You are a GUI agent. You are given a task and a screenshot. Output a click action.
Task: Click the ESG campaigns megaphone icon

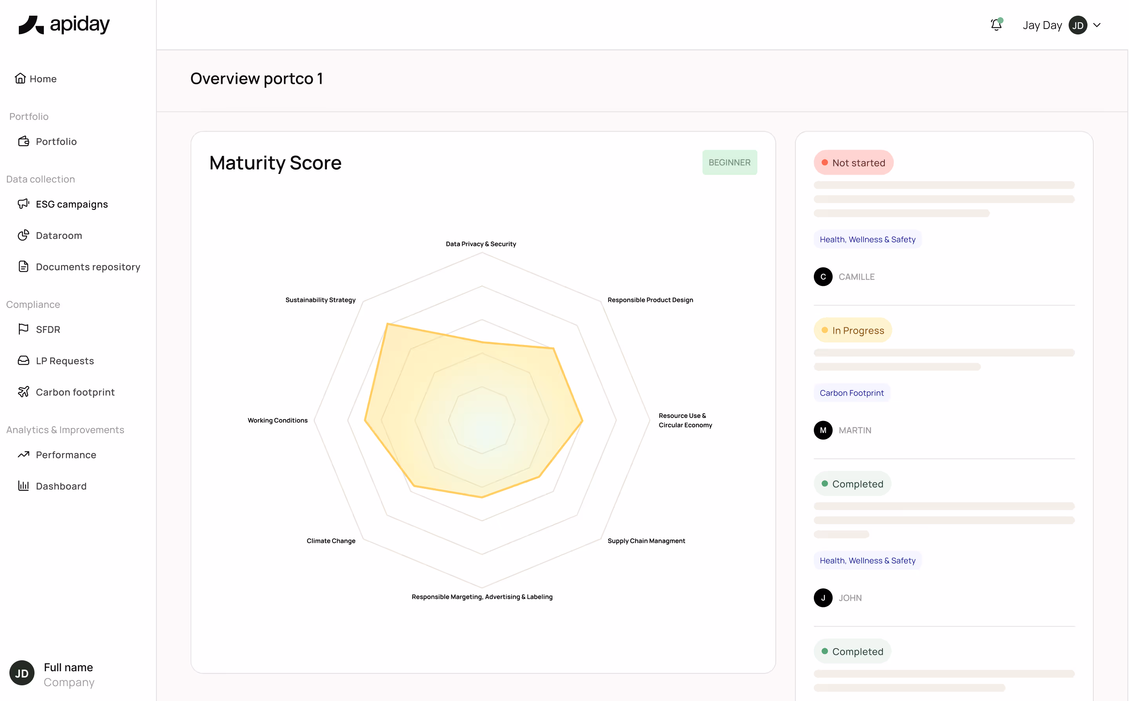23,204
